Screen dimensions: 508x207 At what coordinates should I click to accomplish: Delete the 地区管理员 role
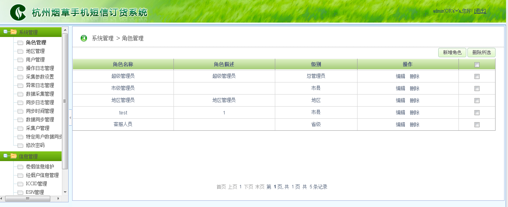pyautogui.click(x=414, y=101)
